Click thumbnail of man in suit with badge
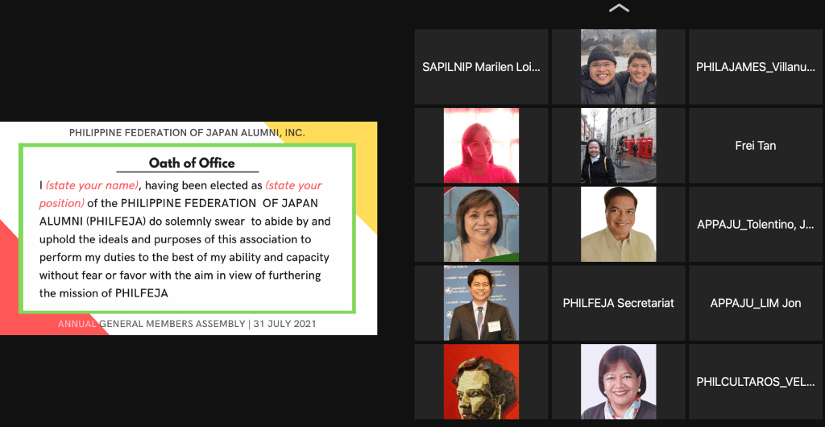The height and width of the screenshot is (427, 825). (481, 303)
